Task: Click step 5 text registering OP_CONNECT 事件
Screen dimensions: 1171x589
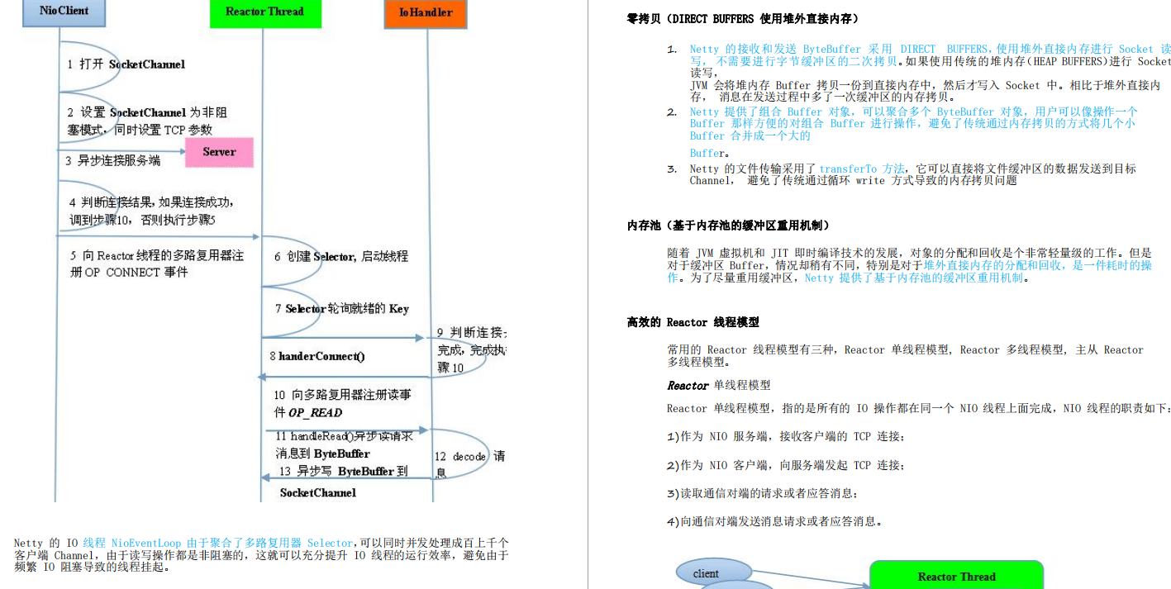Action: coord(157,264)
